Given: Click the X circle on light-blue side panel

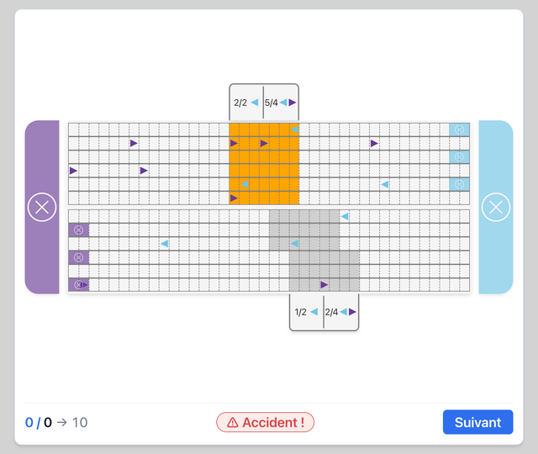Looking at the screenshot, I should coord(496,208).
